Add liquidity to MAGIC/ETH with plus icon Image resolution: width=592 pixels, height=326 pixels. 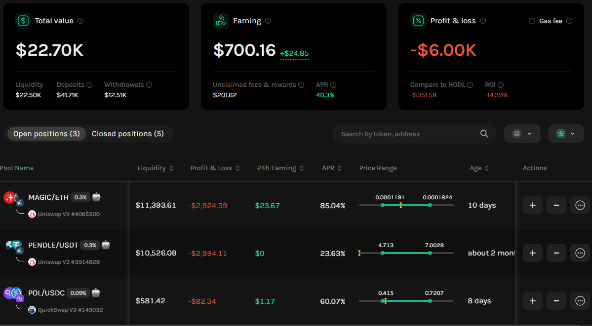[533, 205]
